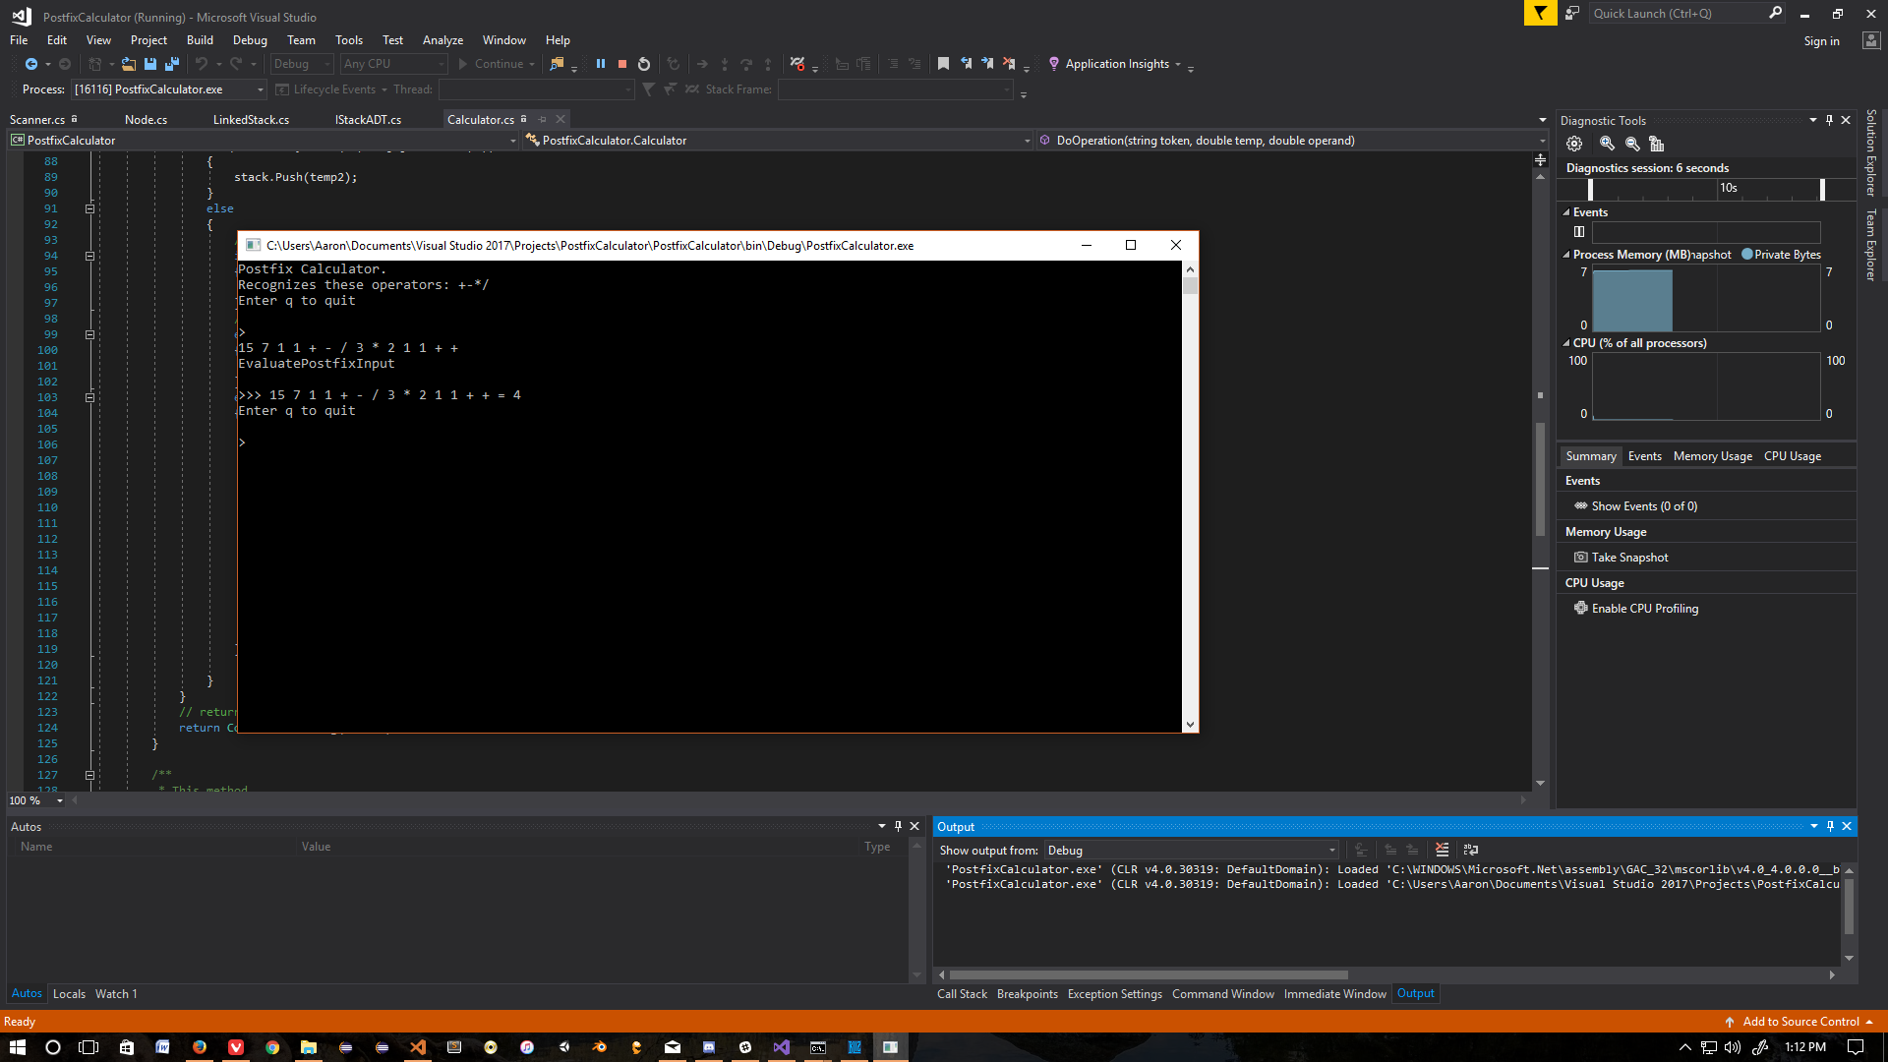This screenshot has height=1062, width=1888.
Task: Toggle bookmark on the current line
Action: click(943, 64)
